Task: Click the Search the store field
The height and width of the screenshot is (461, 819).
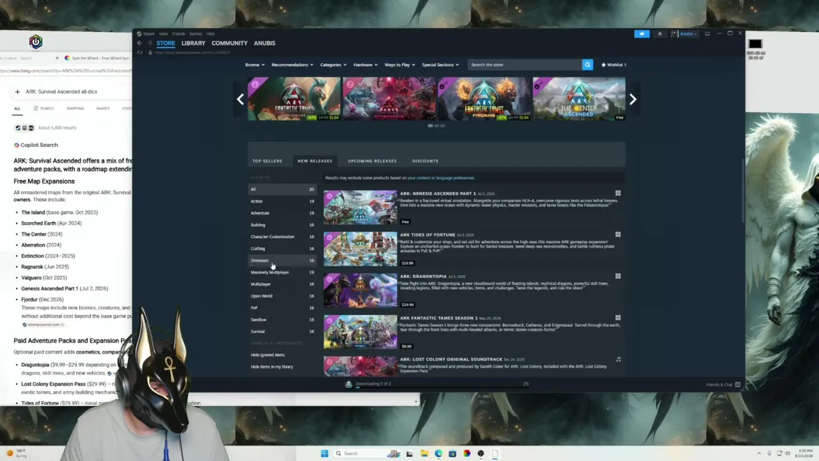Action: (525, 65)
